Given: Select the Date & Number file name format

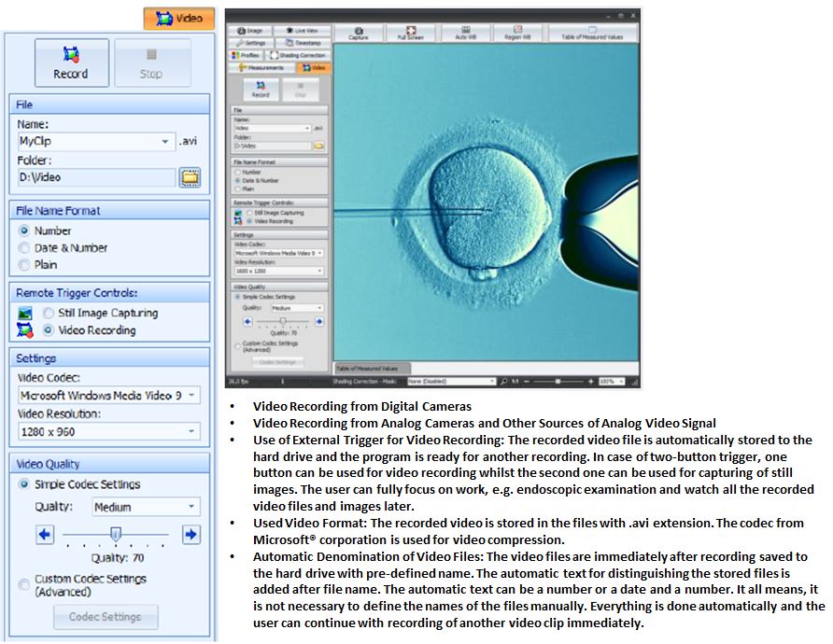Looking at the screenshot, I should 25,247.
